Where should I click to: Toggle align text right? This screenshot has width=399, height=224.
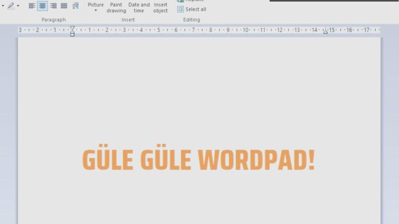click(x=53, y=6)
